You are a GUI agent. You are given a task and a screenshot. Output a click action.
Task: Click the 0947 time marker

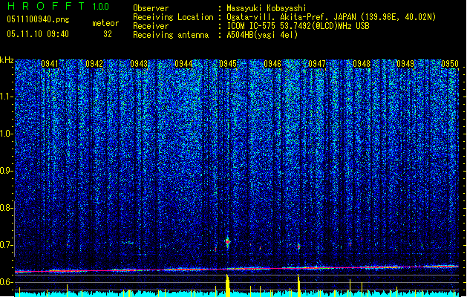(317, 64)
